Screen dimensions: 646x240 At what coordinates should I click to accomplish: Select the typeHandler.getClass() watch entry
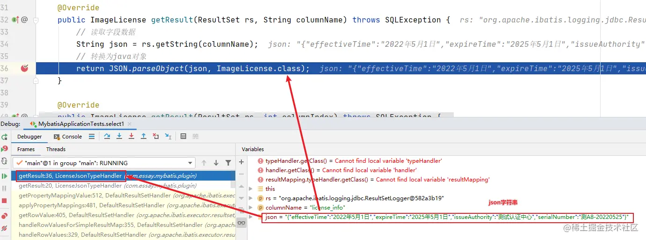click(349, 160)
